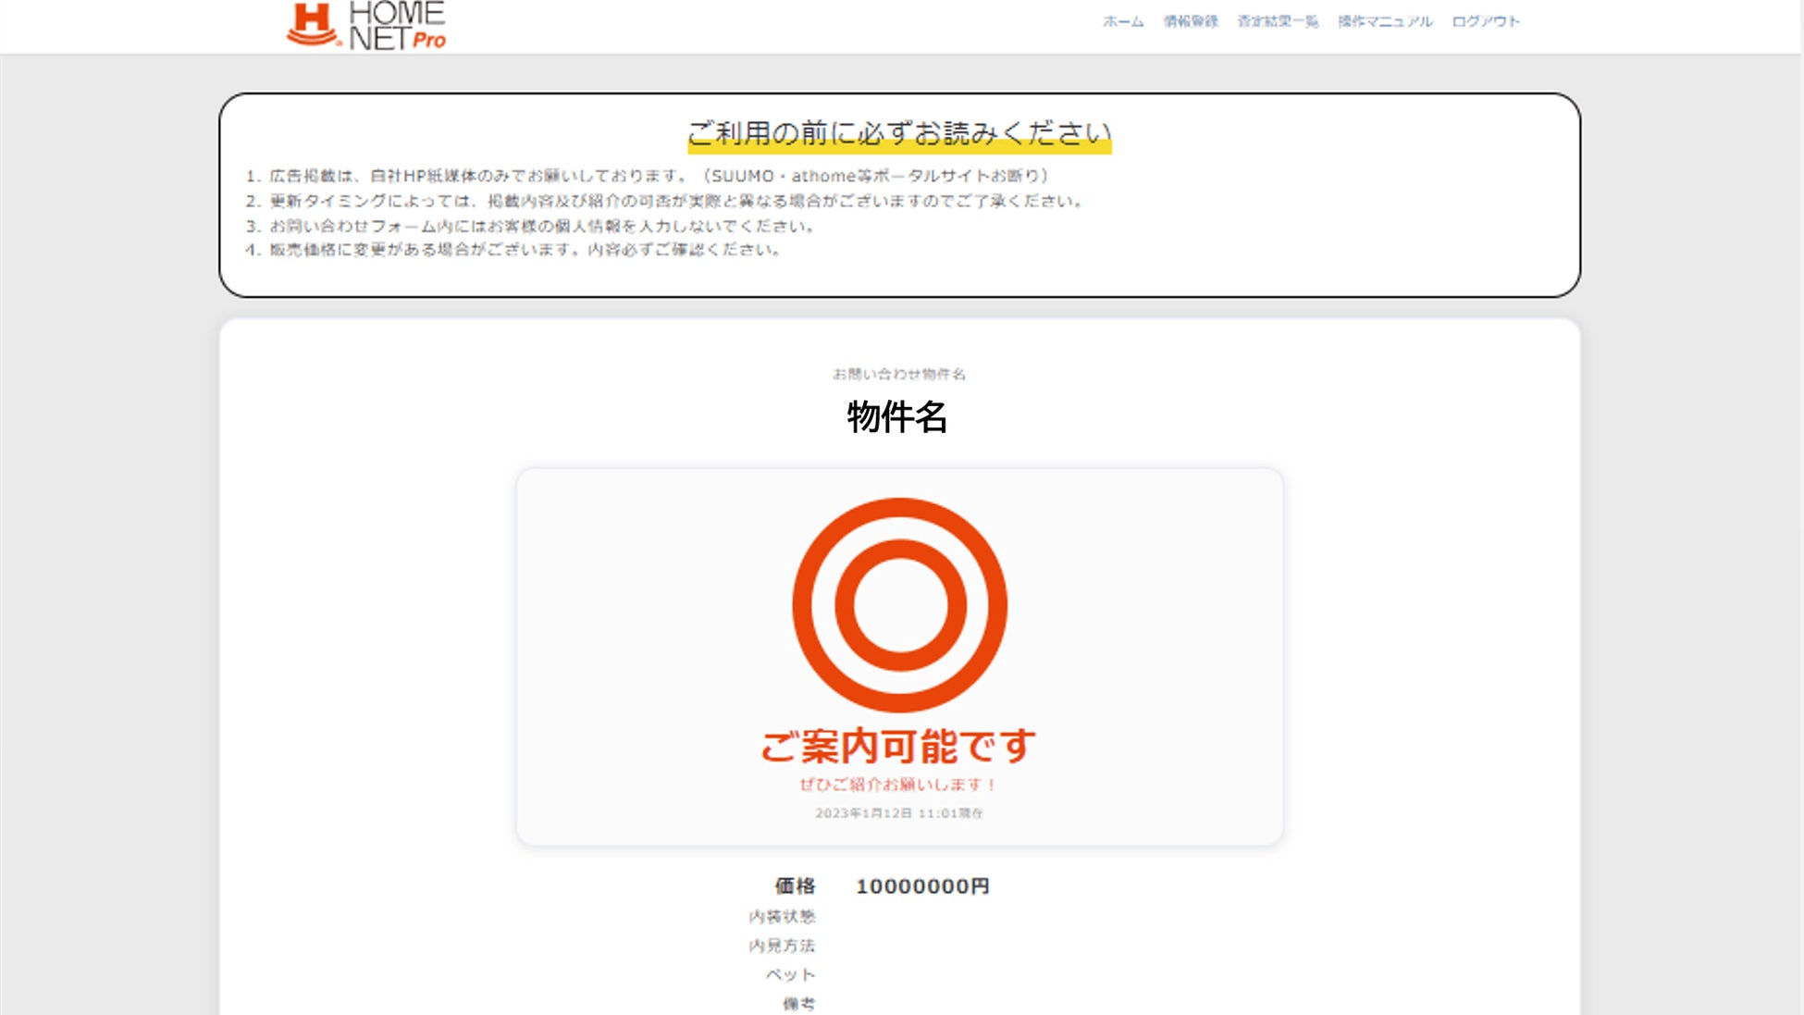Click notice item 2 about 更新タイミング
The image size is (1804, 1015).
pyautogui.click(x=666, y=201)
